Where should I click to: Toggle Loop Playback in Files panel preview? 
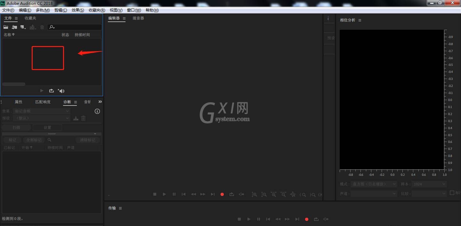tap(51, 91)
